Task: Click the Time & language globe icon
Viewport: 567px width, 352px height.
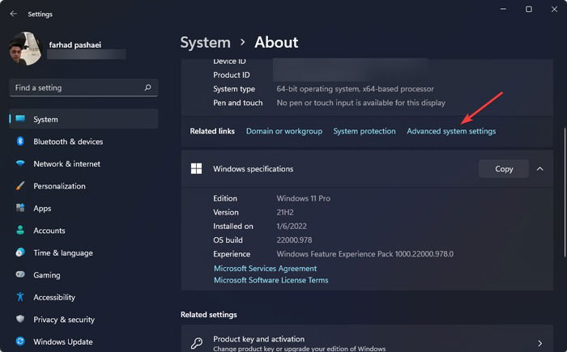Action: click(x=20, y=252)
